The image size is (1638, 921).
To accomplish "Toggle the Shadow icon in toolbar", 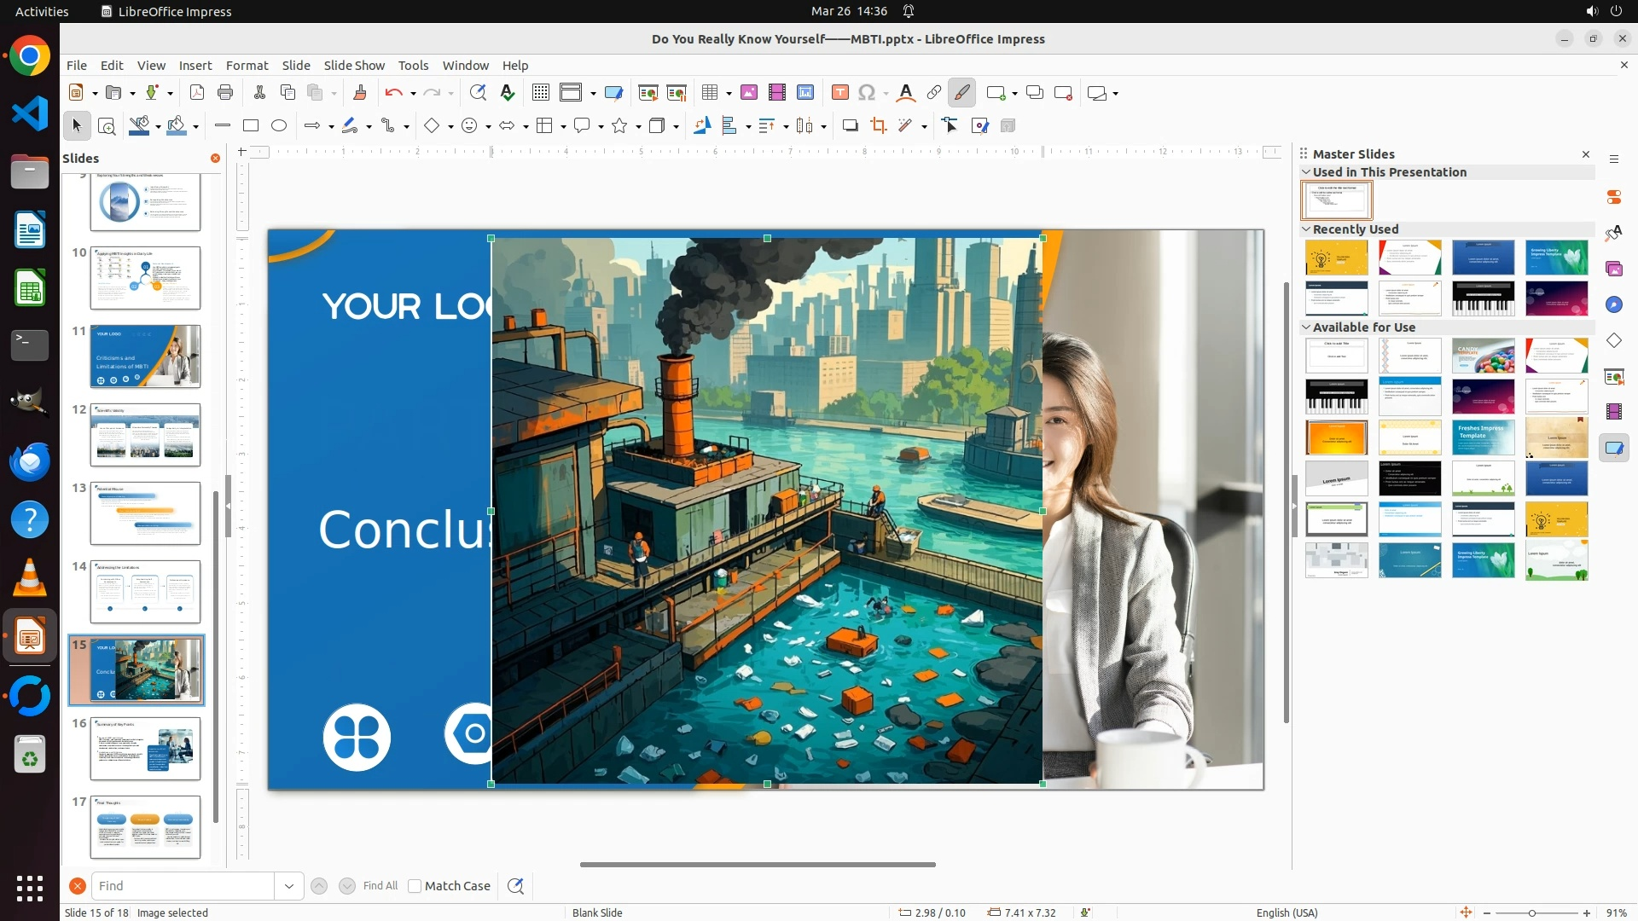I will click(x=850, y=126).
